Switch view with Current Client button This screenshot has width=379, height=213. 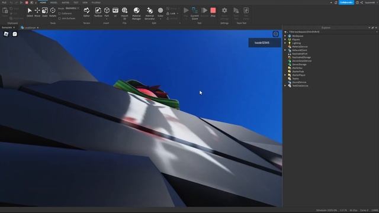(x=195, y=13)
